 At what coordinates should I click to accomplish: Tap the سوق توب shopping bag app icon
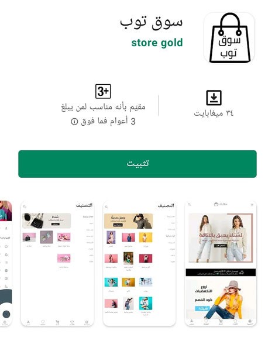pos(229,37)
